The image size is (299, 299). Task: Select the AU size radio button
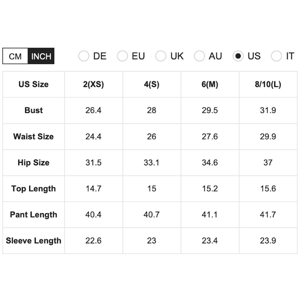point(199,56)
